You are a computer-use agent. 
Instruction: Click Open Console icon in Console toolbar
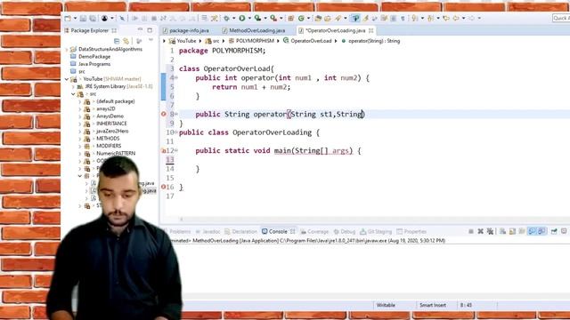tap(564, 231)
